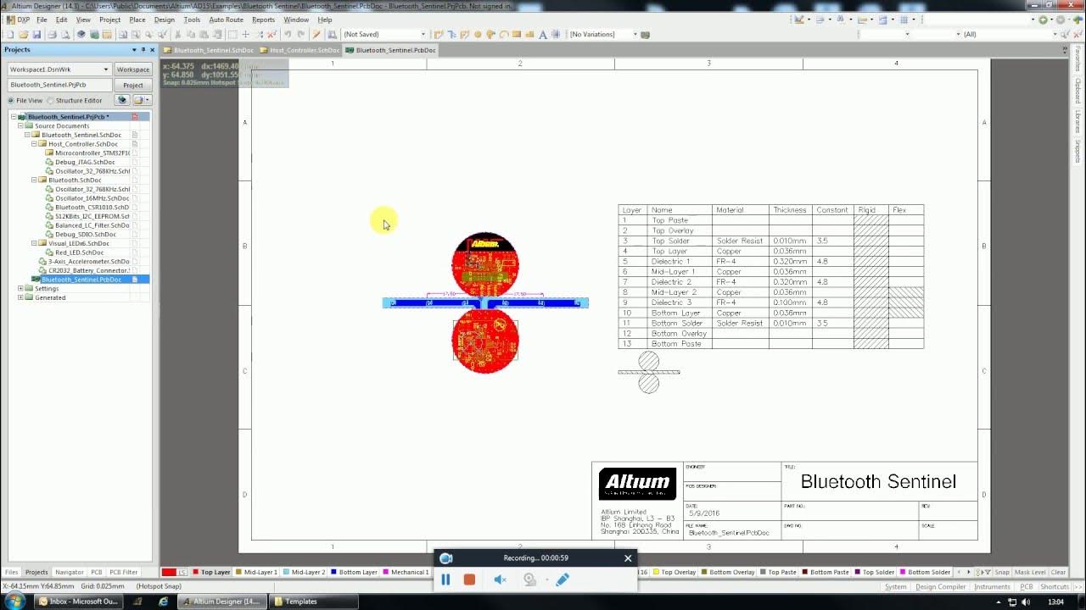Collapse the Bluetooth.SchDoc tree node
Image resolution: width=1086 pixels, height=610 pixels.
(34, 180)
